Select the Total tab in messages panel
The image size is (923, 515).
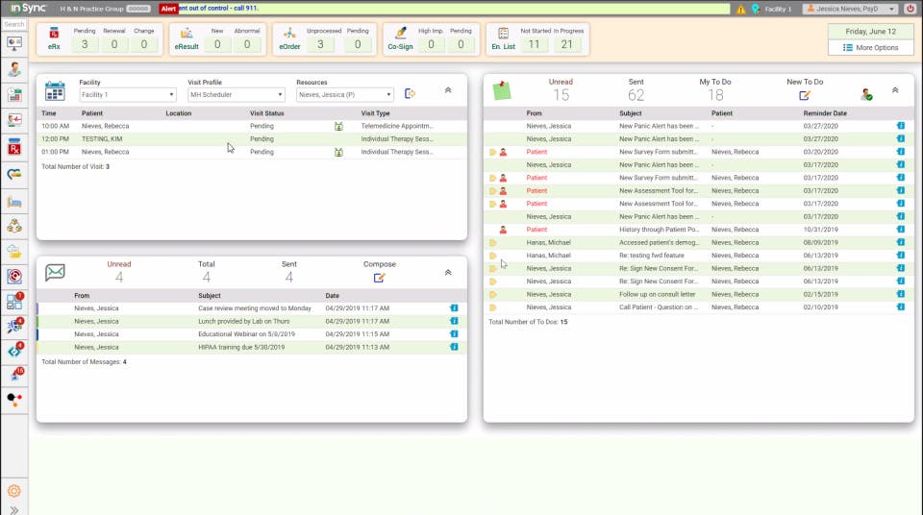(x=206, y=272)
